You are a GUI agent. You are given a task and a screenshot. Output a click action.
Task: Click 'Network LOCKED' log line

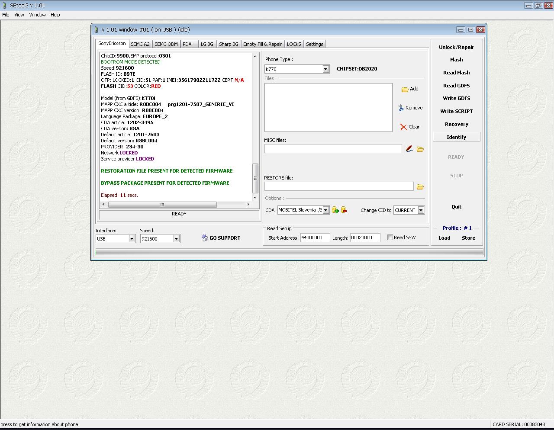click(119, 153)
